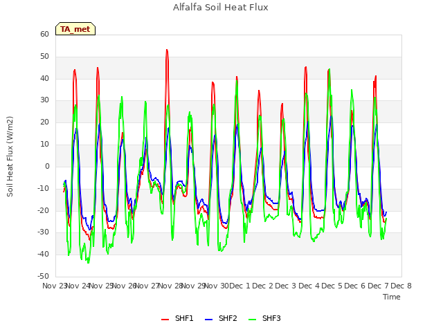Click the 30 y-axis tick label

44,100
